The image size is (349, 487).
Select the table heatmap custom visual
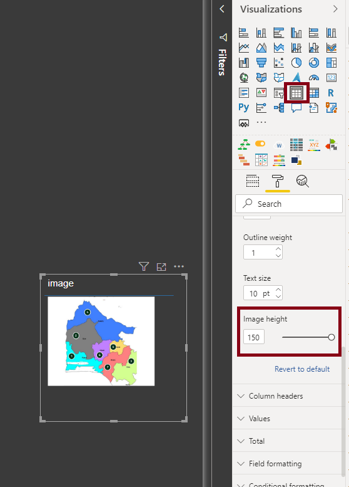[x=296, y=145]
